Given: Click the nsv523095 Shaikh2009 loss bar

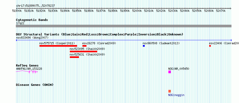Looking at the screenshot, I should point(84,51).
